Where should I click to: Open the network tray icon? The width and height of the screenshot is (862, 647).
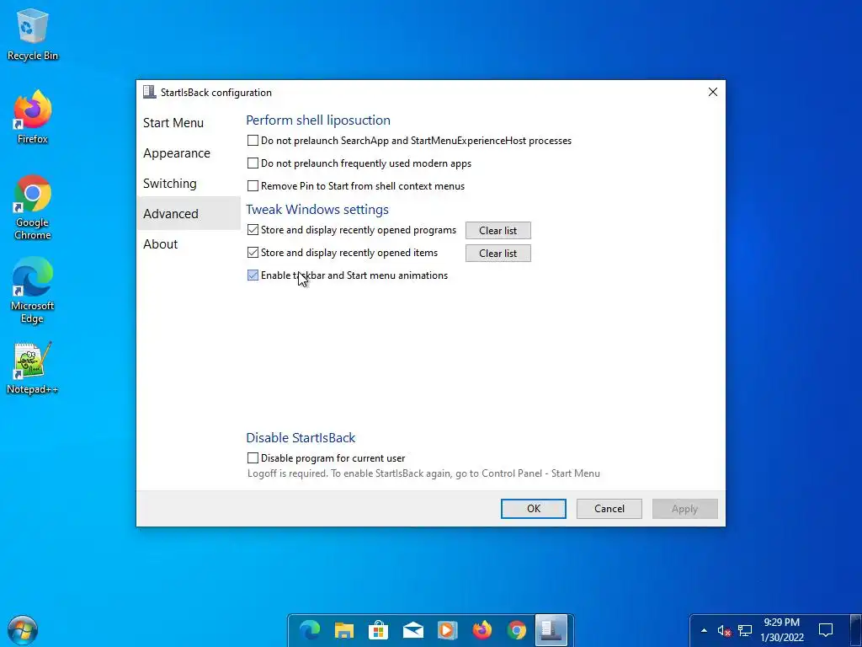[x=745, y=630]
